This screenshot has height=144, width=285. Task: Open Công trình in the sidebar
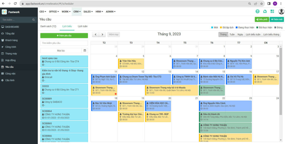click(9, 47)
